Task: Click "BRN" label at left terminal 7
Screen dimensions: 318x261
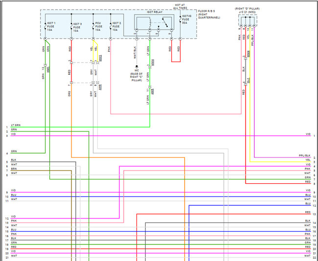Action: pos(14,169)
